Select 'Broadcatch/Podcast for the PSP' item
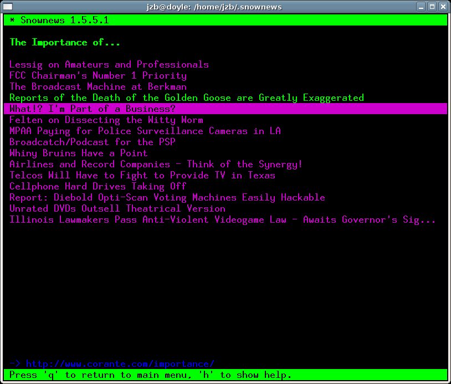451x384 pixels. [x=93, y=142]
